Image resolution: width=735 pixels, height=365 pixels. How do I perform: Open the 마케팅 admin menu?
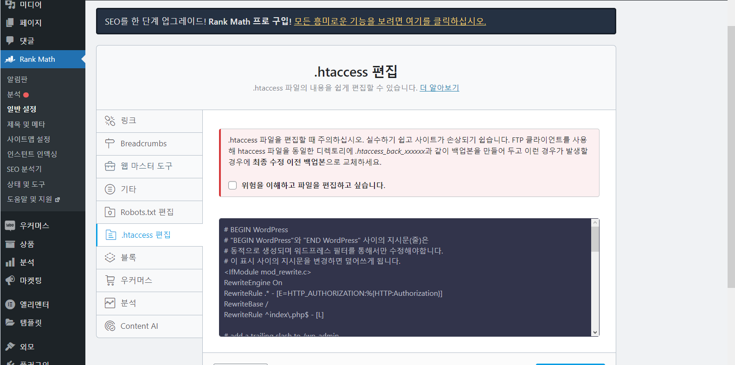[43, 280]
